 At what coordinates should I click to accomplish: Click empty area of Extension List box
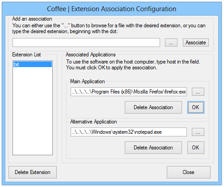tap(33, 110)
